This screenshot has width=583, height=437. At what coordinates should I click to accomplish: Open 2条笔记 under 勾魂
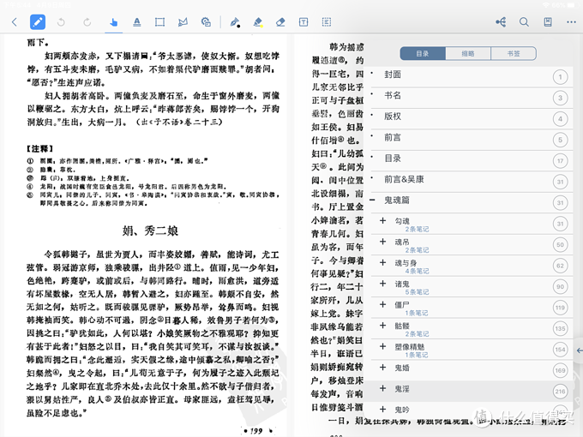418,230
